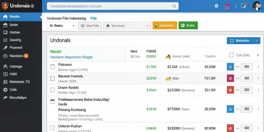This screenshot has width=264, height=132.
Task: Open the Sumansie dropdown
Action: [127, 26]
